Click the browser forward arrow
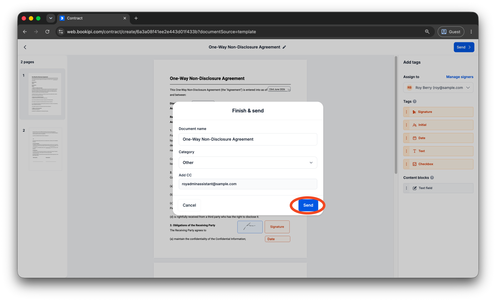This screenshot has width=496, height=301. click(x=36, y=32)
